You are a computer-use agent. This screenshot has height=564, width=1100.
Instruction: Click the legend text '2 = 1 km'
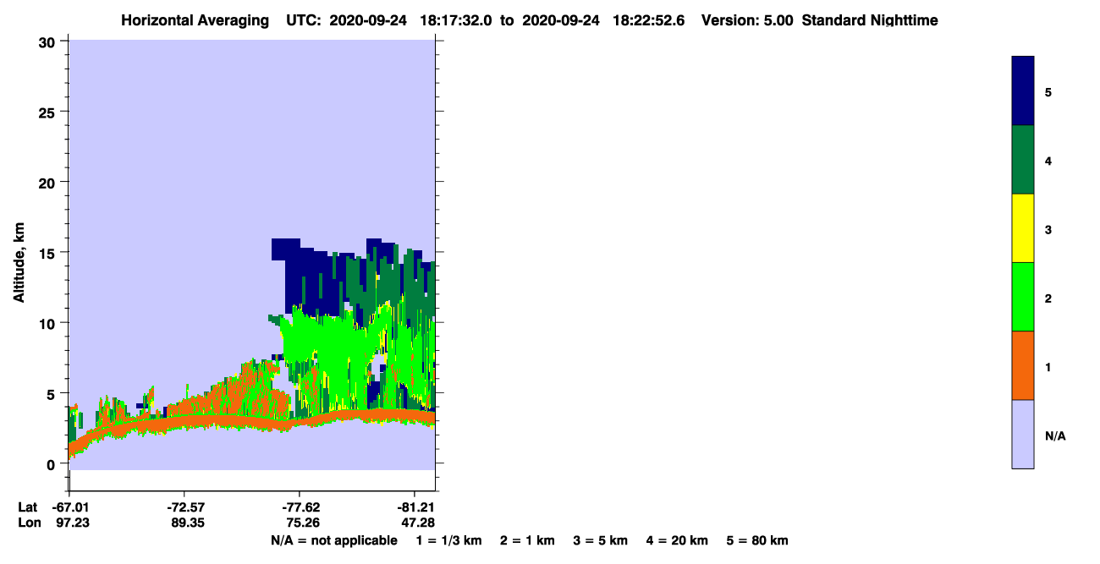coord(527,540)
